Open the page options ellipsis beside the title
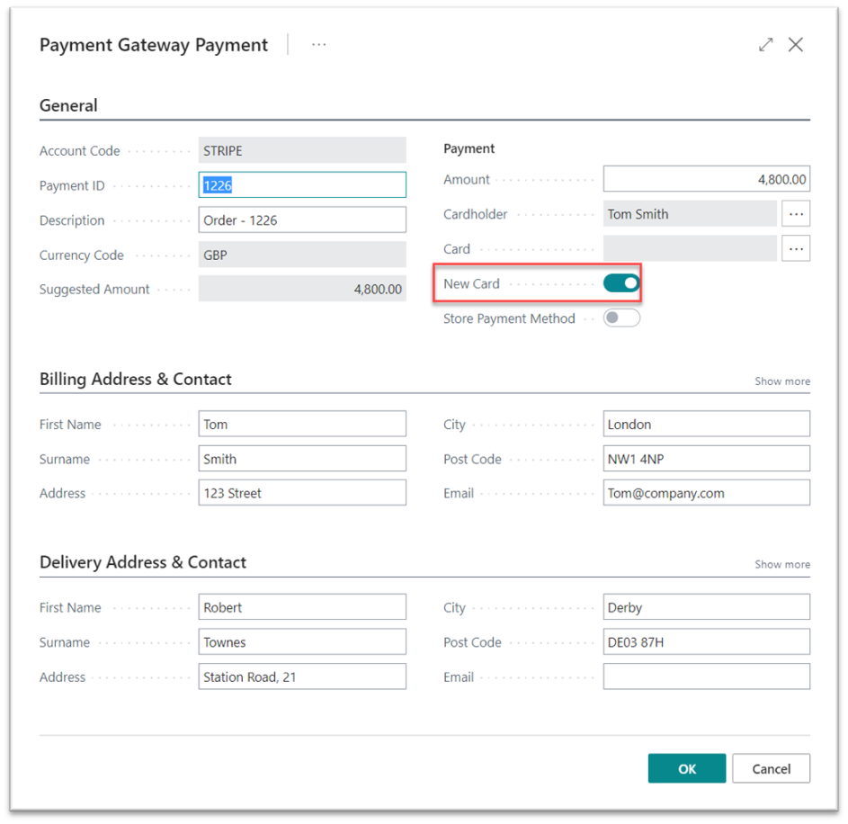The height and width of the screenshot is (824, 848). [318, 44]
